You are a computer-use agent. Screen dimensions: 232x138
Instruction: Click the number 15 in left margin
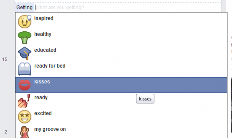pyautogui.click(x=5, y=59)
